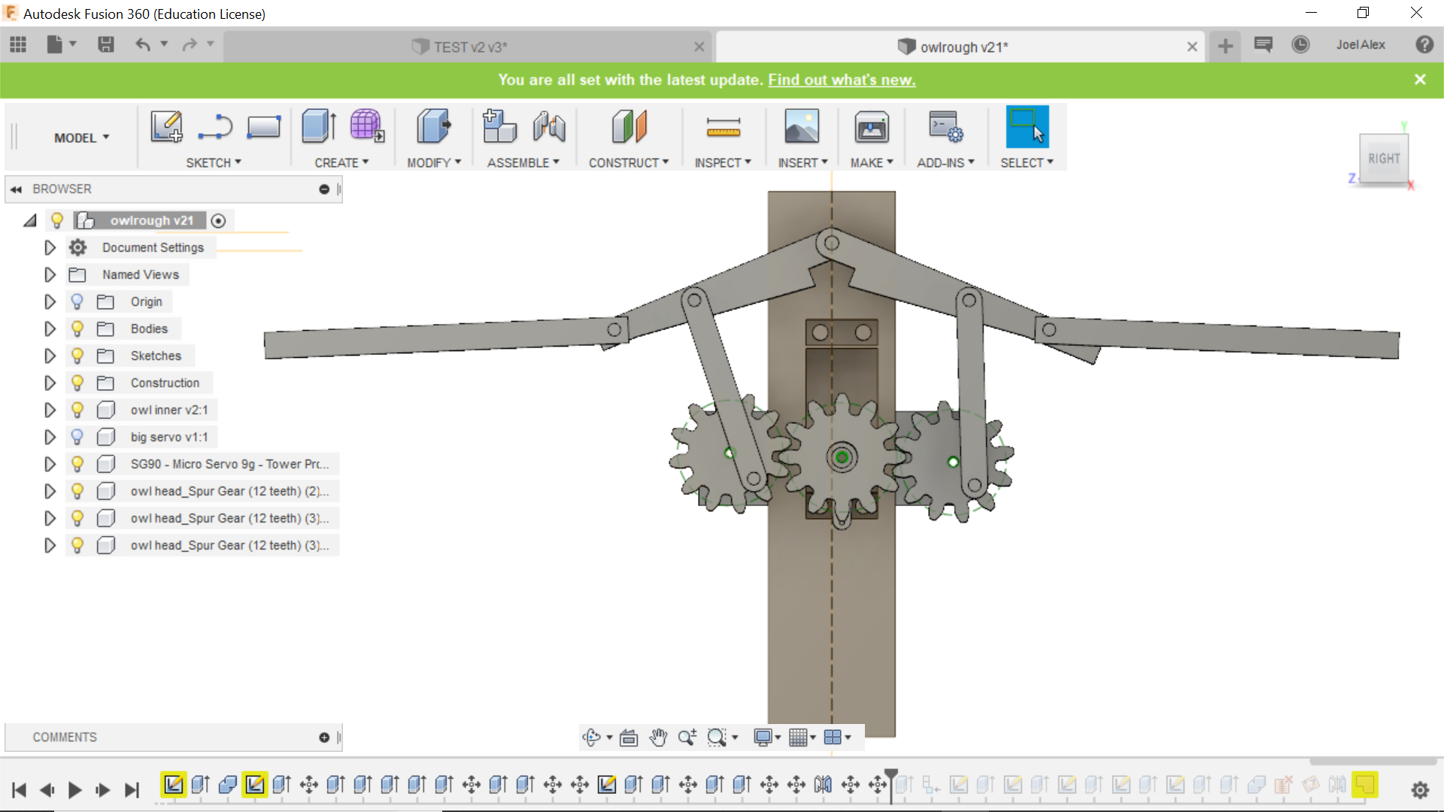
Task: Toggle visibility of big servo v1:1
Action: pos(77,437)
